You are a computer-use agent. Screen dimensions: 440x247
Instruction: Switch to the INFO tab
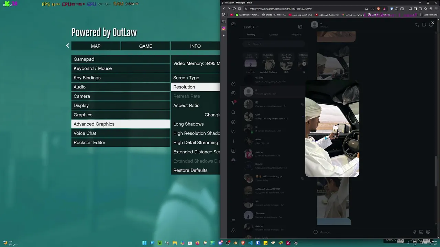click(195, 46)
